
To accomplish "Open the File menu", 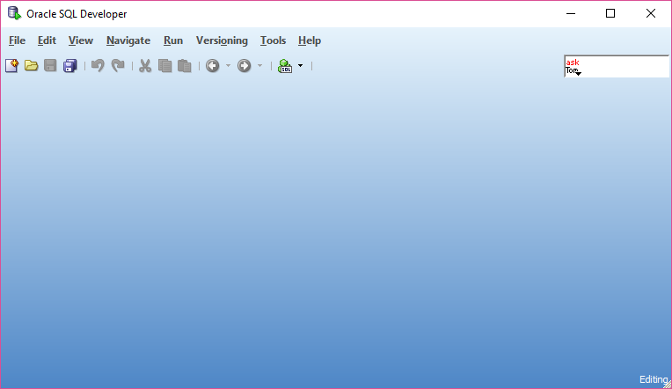I will 17,40.
